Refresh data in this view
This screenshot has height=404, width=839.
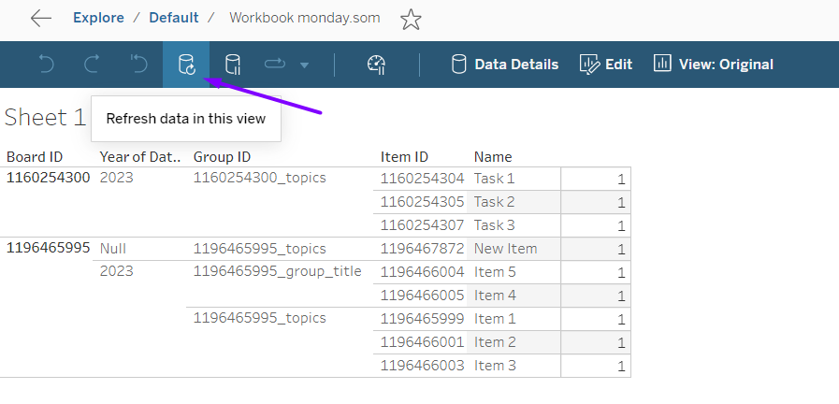186,65
